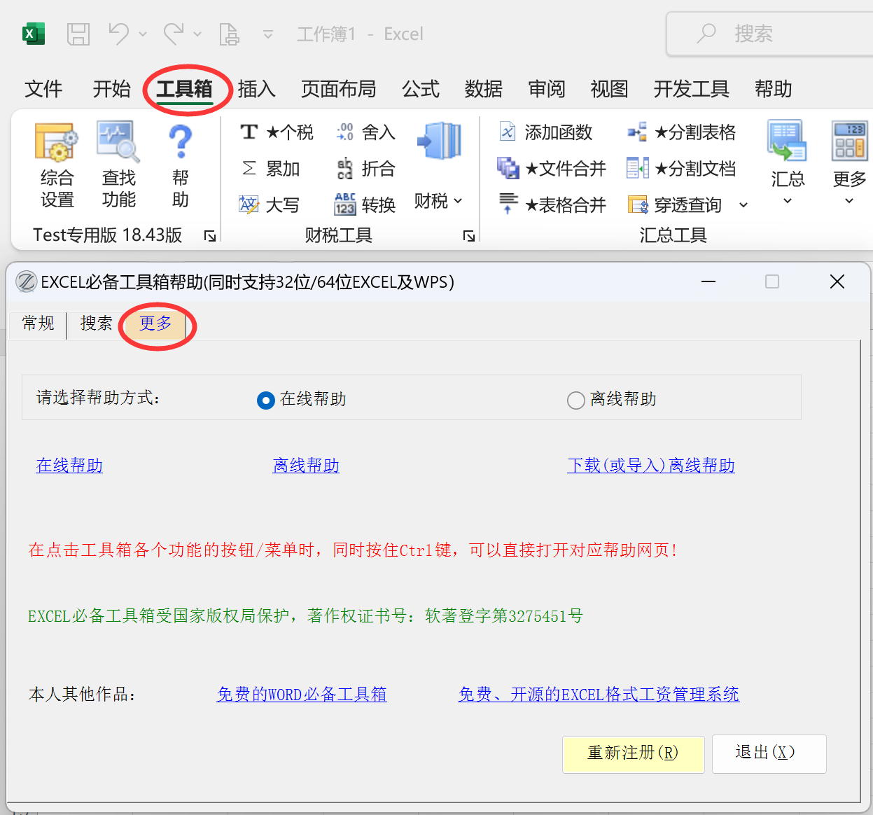The image size is (873, 815).
Task: Click the Excel 搜索 search box
Action: pos(770,34)
